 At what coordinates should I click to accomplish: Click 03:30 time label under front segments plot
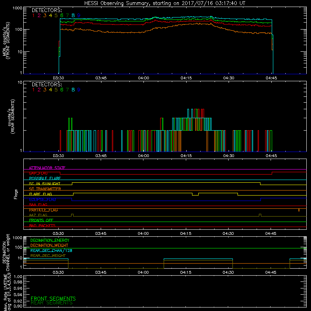tap(59, 78)
